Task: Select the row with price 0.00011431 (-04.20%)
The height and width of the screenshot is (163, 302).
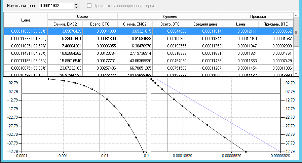Action: (26, 53)
